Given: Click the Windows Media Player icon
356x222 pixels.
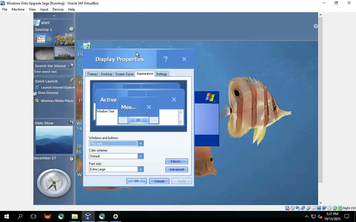Looking at the screenshot, I should tap(37, 101).
